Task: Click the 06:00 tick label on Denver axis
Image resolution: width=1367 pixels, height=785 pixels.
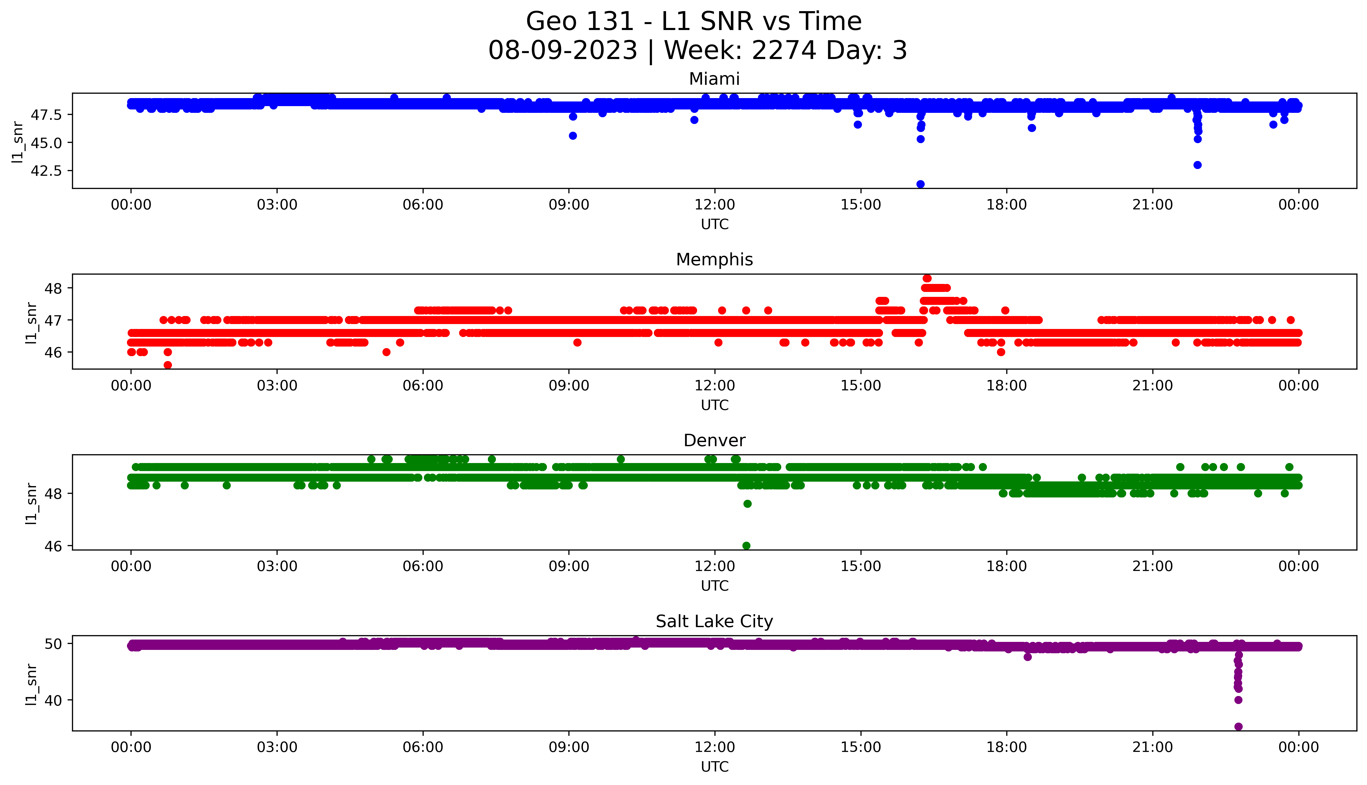Action: tap(423, 567)
